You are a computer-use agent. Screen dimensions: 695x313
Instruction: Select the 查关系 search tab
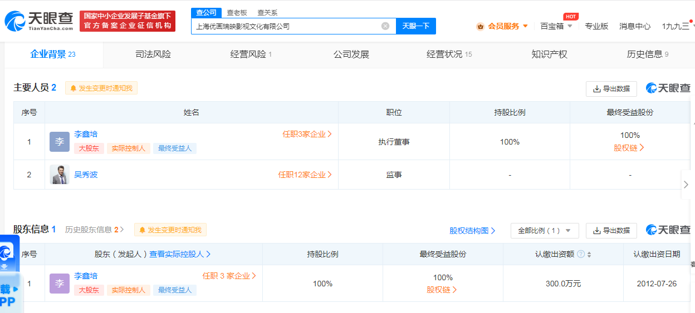pos(267,12)
